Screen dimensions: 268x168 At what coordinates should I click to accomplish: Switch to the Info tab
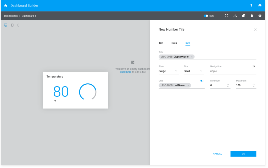188,43
